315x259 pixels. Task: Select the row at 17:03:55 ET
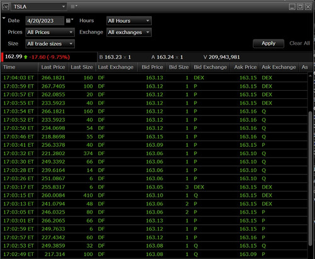(x=154, y=103)
